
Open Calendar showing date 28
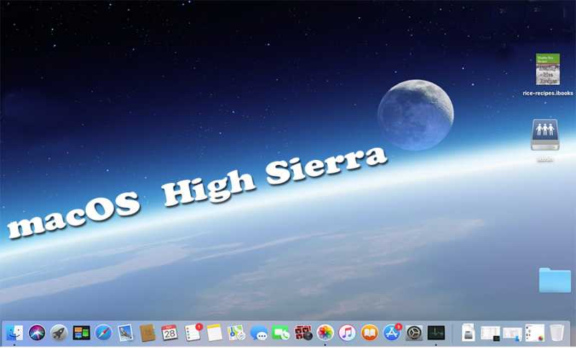[170, 333]
